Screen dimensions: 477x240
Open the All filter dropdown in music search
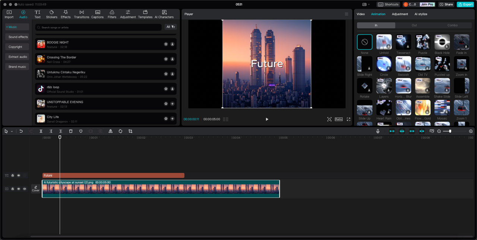point(171,27)
